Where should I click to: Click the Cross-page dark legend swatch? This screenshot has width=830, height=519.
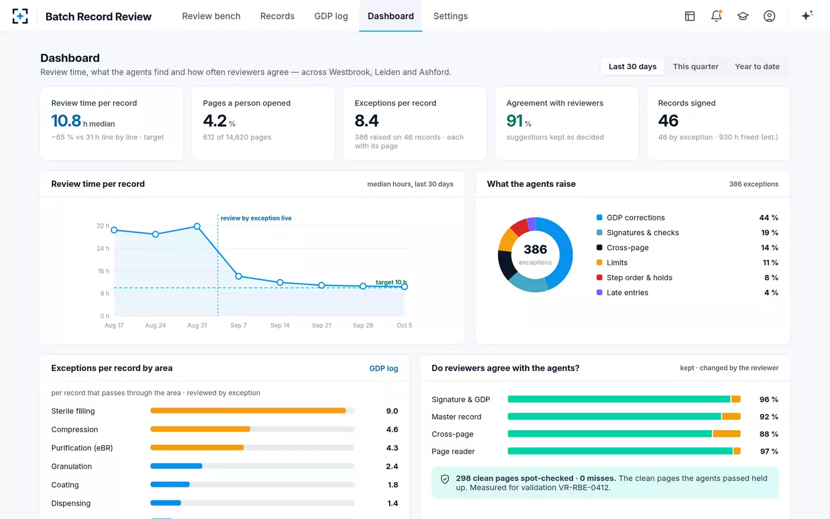(x=599, y=247)
